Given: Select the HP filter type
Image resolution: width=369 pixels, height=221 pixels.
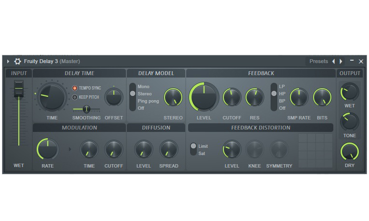Looking at the screenshot, I should (282, 94).
